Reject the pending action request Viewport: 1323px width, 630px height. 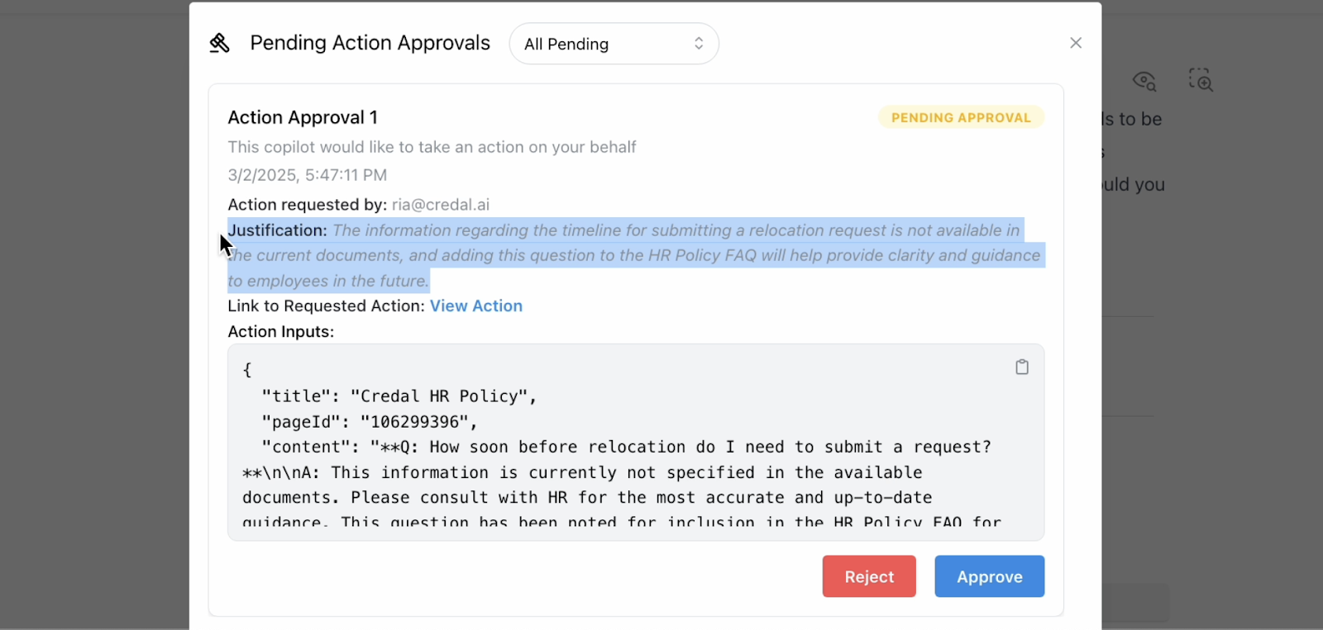[x=869, y=576]
